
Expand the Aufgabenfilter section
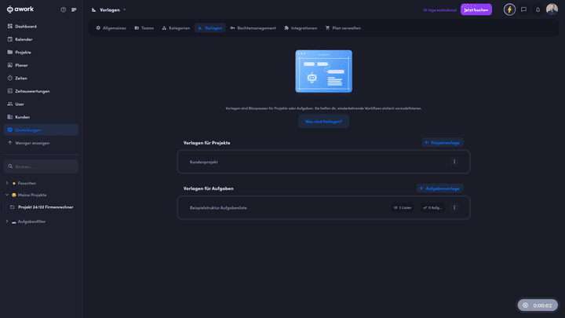coord(7,221)
